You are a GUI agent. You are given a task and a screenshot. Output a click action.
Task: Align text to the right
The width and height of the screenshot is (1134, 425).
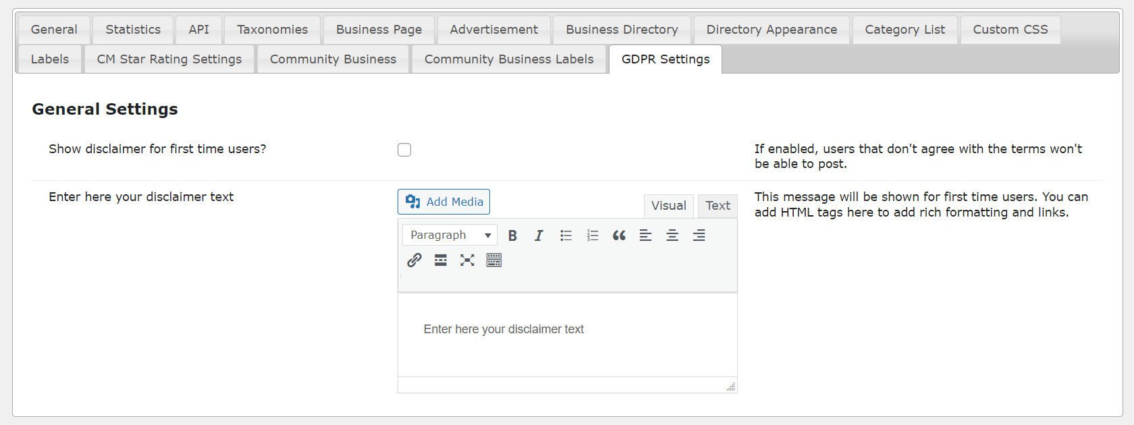[699, 235]
